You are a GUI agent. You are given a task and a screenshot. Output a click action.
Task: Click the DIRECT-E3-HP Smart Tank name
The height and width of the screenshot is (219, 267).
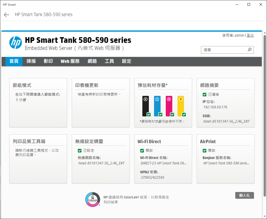[x=163, y=163]
